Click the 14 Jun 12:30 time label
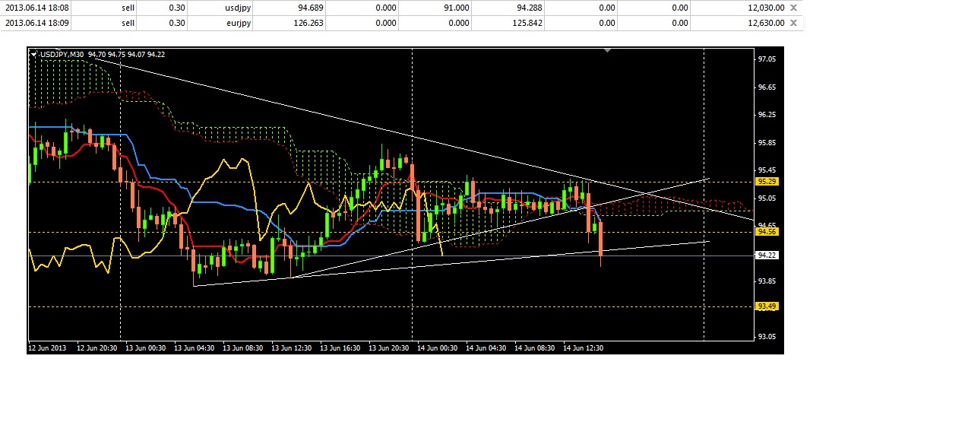Screen dimensions: 968x438 tap(583, 348)
